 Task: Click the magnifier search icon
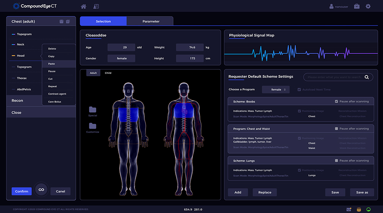pyautogui.click(x=367, y=77)
